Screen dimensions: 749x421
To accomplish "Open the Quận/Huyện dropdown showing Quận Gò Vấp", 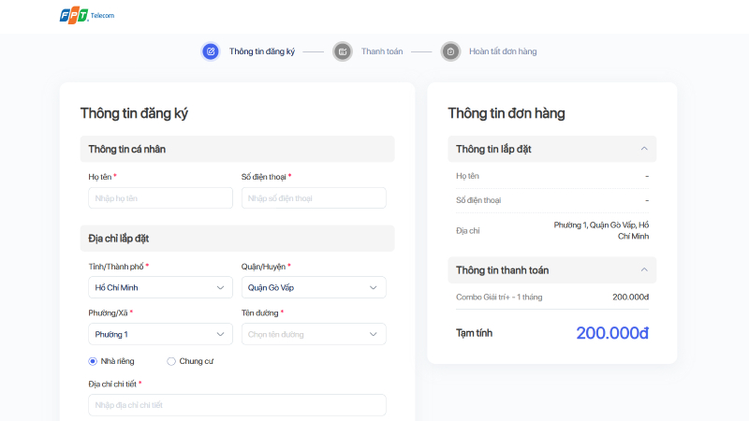I will point(314,287).
